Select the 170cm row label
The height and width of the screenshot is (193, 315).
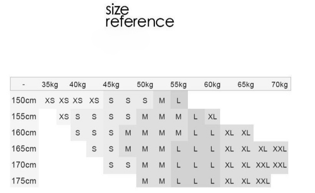point(24,165)
